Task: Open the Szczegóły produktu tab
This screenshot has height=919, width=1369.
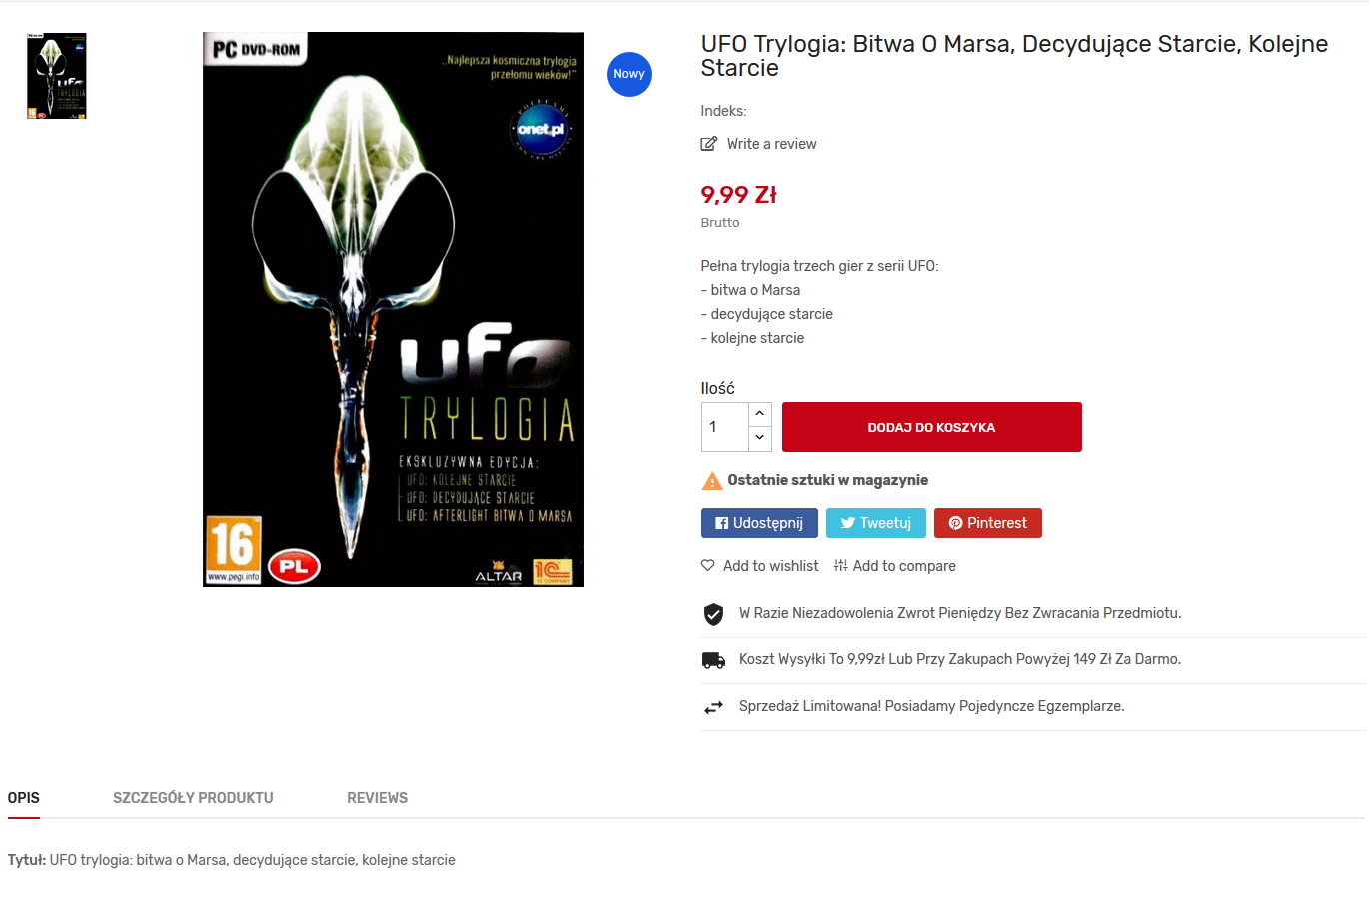Action: click(x=193, y=798)
